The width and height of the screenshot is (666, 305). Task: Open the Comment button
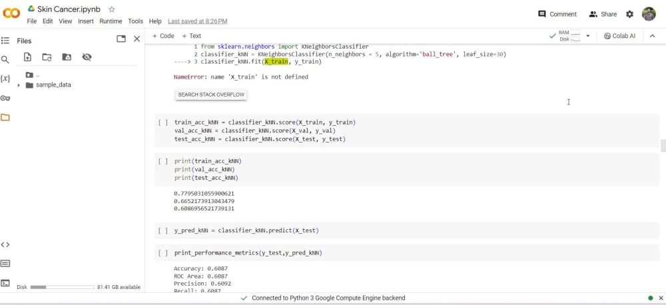pyautogui.click(x=557, y=14)
